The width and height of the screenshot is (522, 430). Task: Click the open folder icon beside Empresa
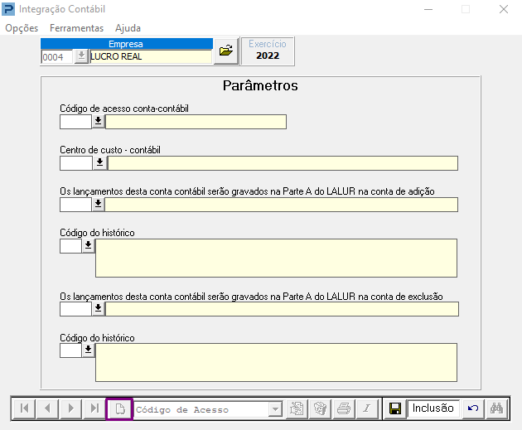[226, 51]
